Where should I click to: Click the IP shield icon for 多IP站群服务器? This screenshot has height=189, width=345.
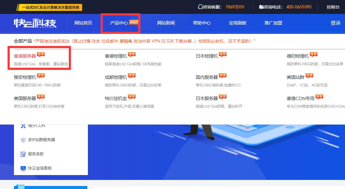point(23,140)
